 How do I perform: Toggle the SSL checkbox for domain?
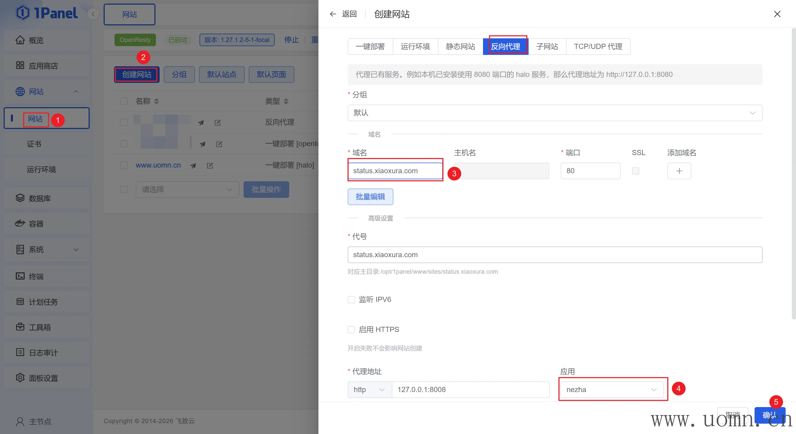pyautogui.click(x=635, y=171)
